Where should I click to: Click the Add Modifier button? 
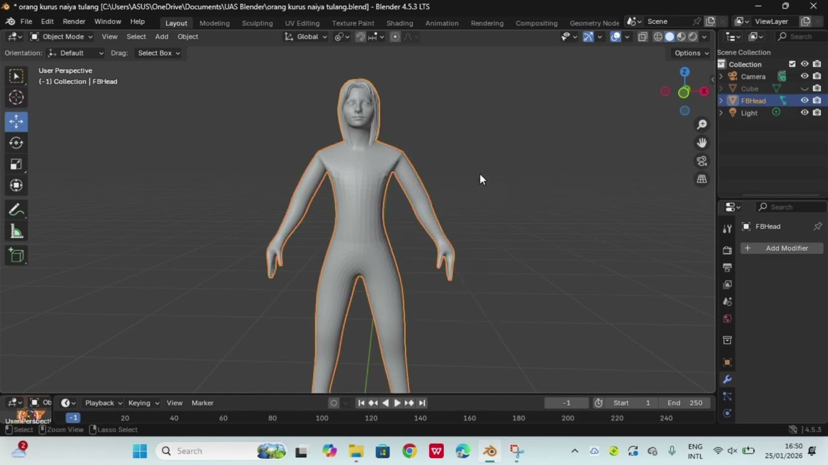[x=783, y=249]
